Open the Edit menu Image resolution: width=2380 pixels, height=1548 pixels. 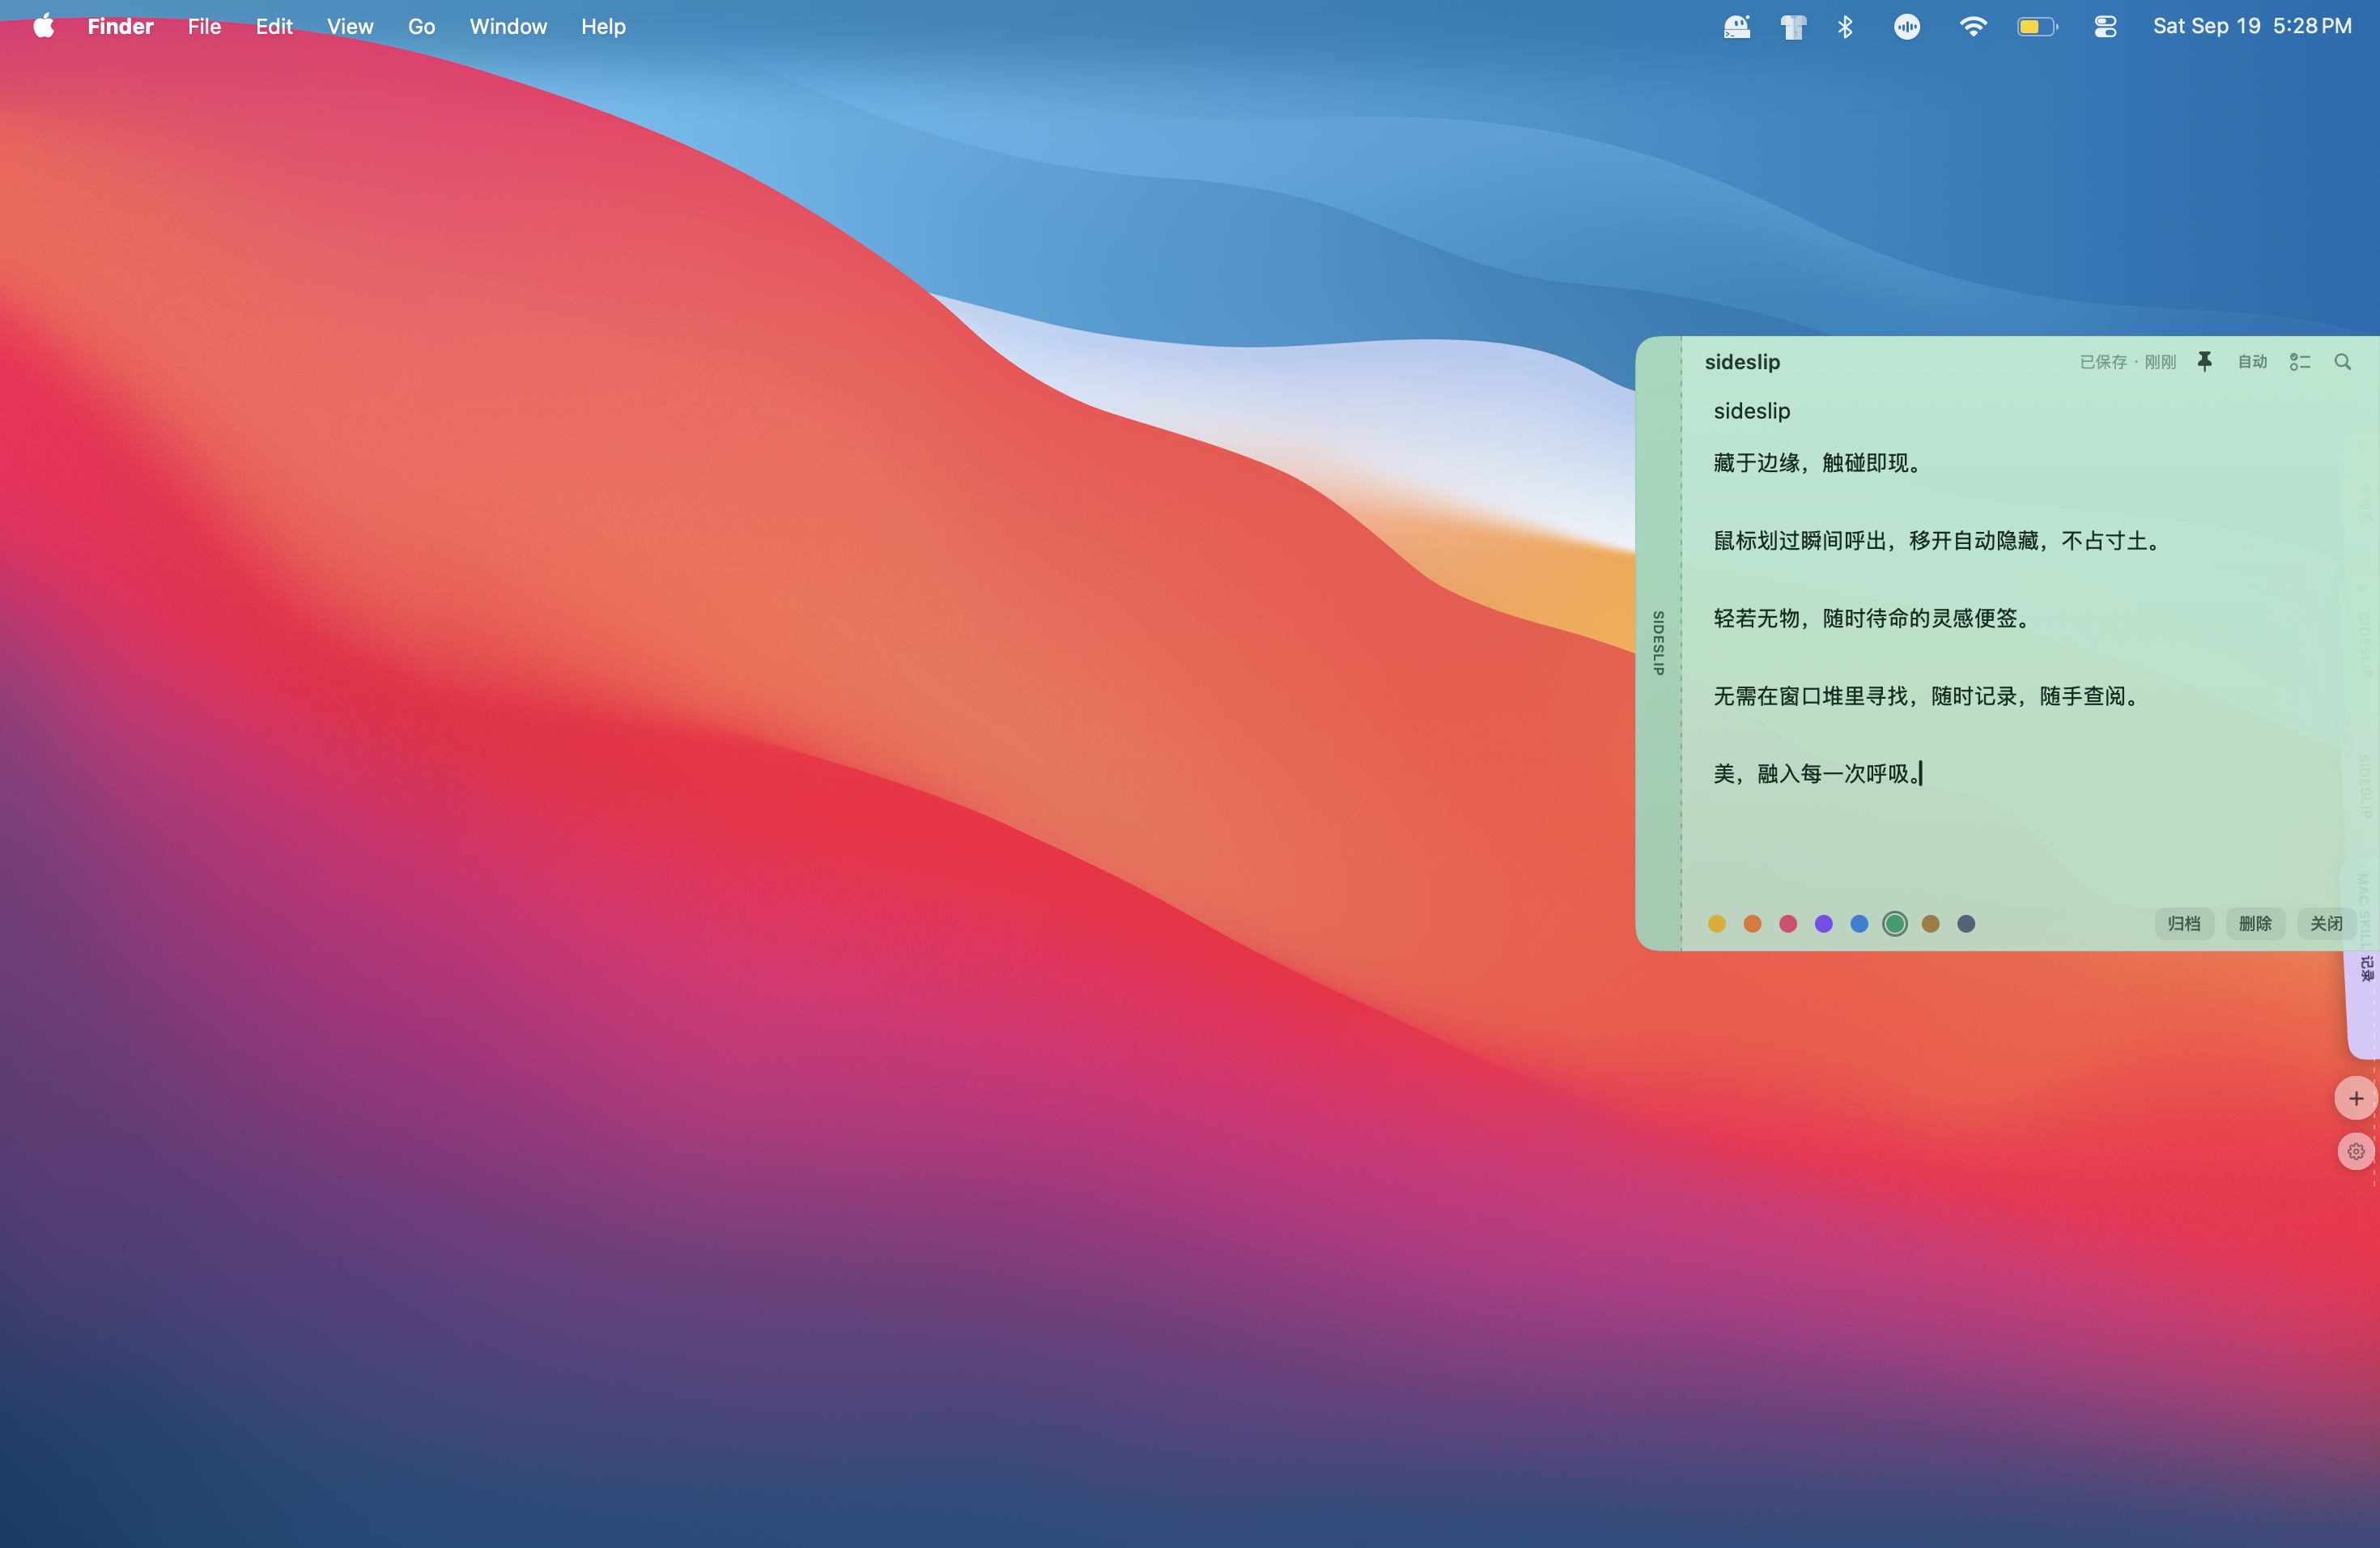[274, 27]
